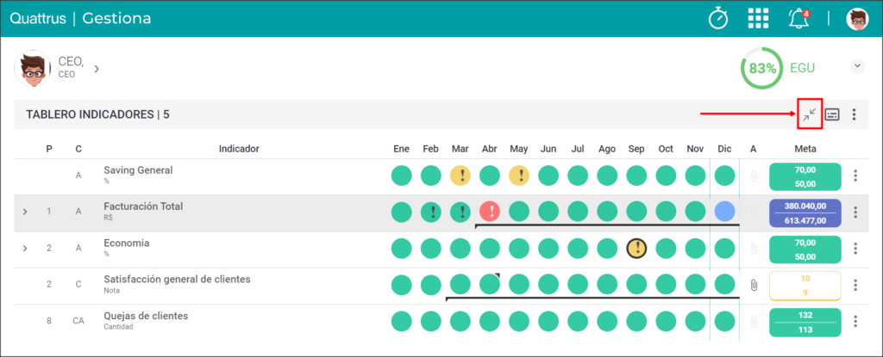Switch to card list view icon
The height and width of the screenshot is (357, 883).
(832, 114)
